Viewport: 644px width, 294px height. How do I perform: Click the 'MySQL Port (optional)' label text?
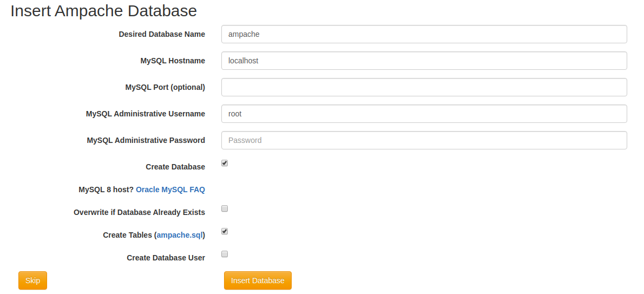tap(165, 87)
